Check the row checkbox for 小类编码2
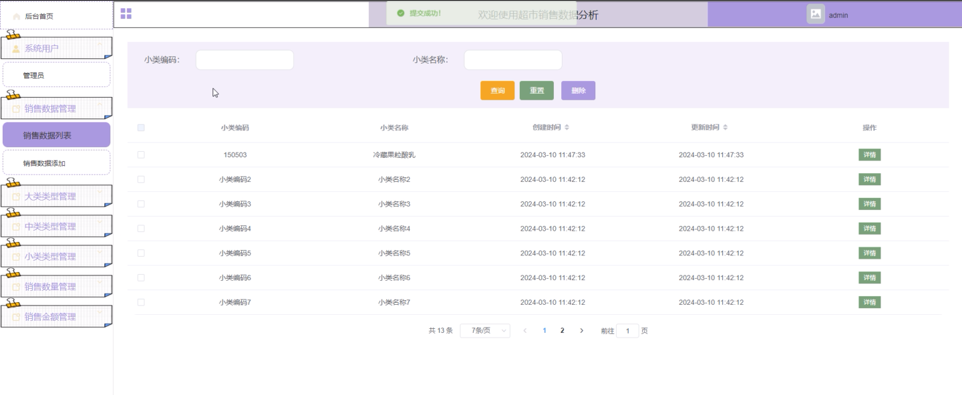962x395 pixels. point(141,179)
